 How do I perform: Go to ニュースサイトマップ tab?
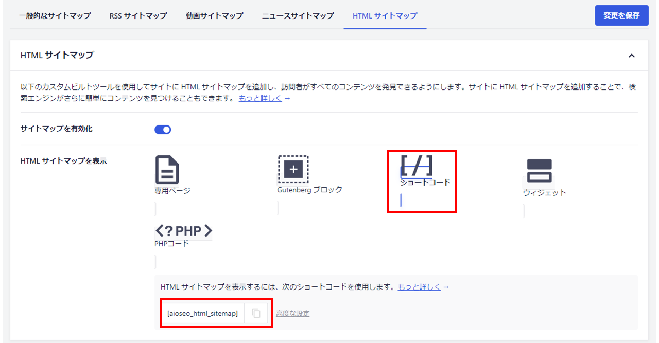pyautogui.click(x=298, y=16)
